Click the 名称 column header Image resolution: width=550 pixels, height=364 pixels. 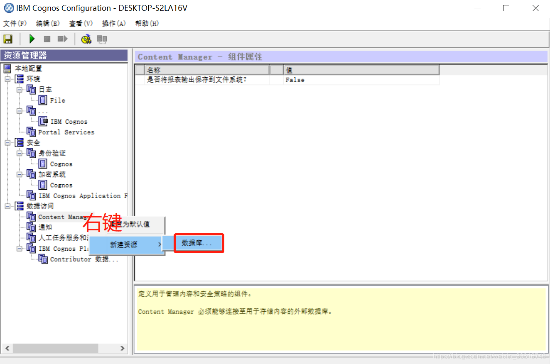(207, 70)
